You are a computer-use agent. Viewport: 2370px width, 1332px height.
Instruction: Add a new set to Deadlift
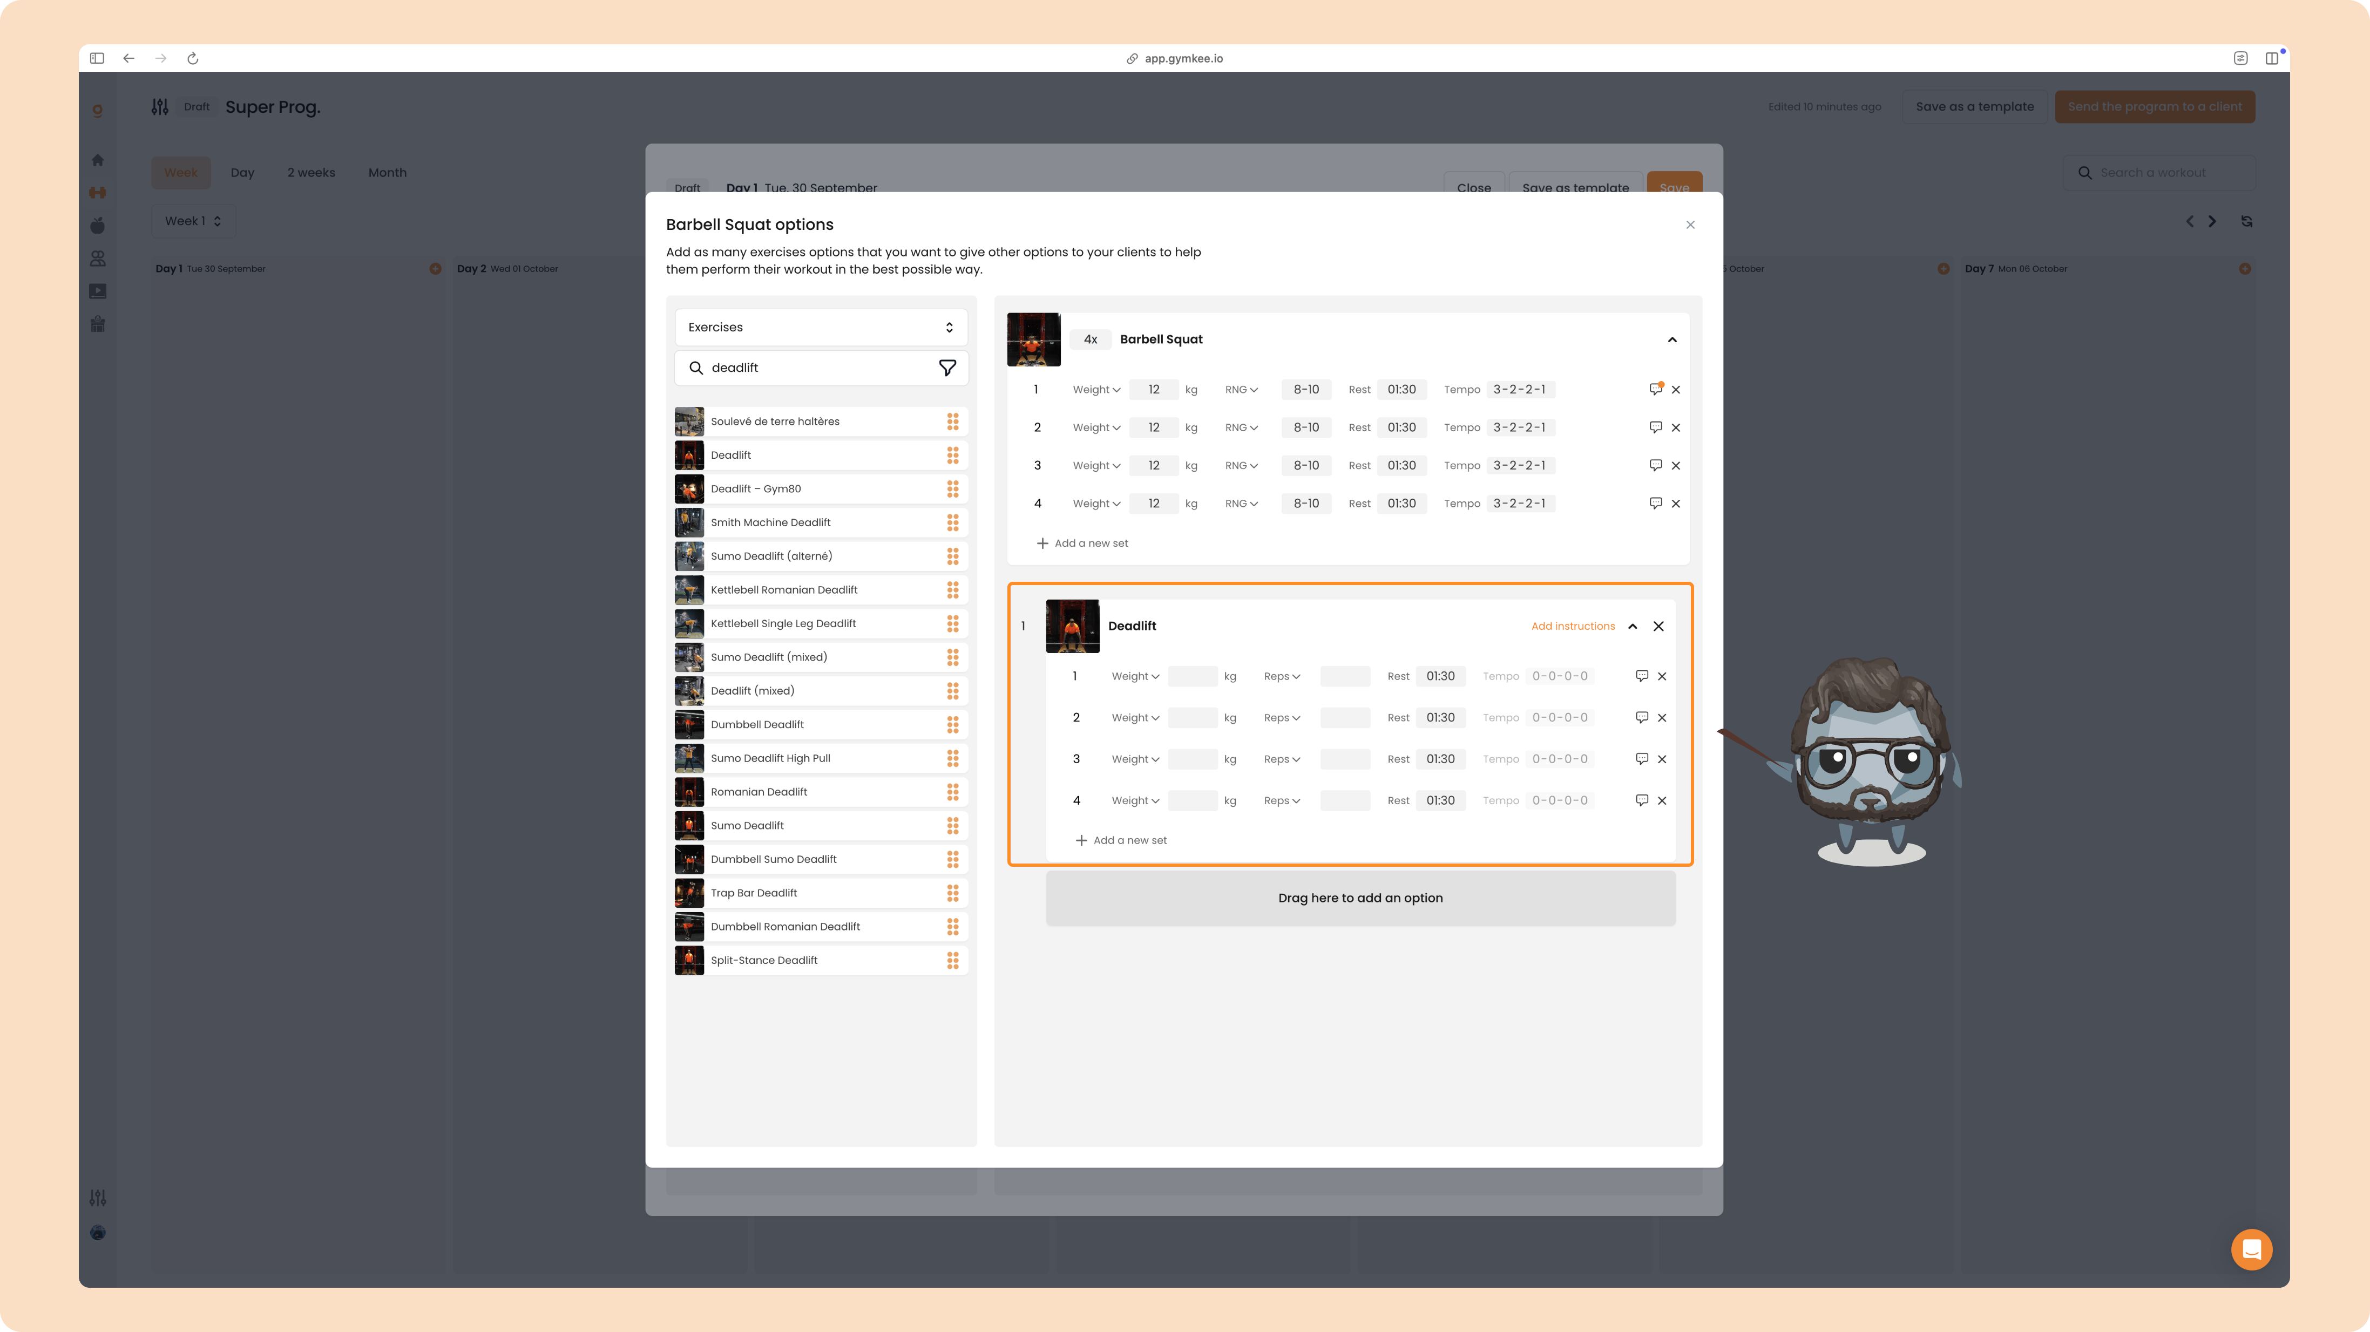tap(1121, 840)
